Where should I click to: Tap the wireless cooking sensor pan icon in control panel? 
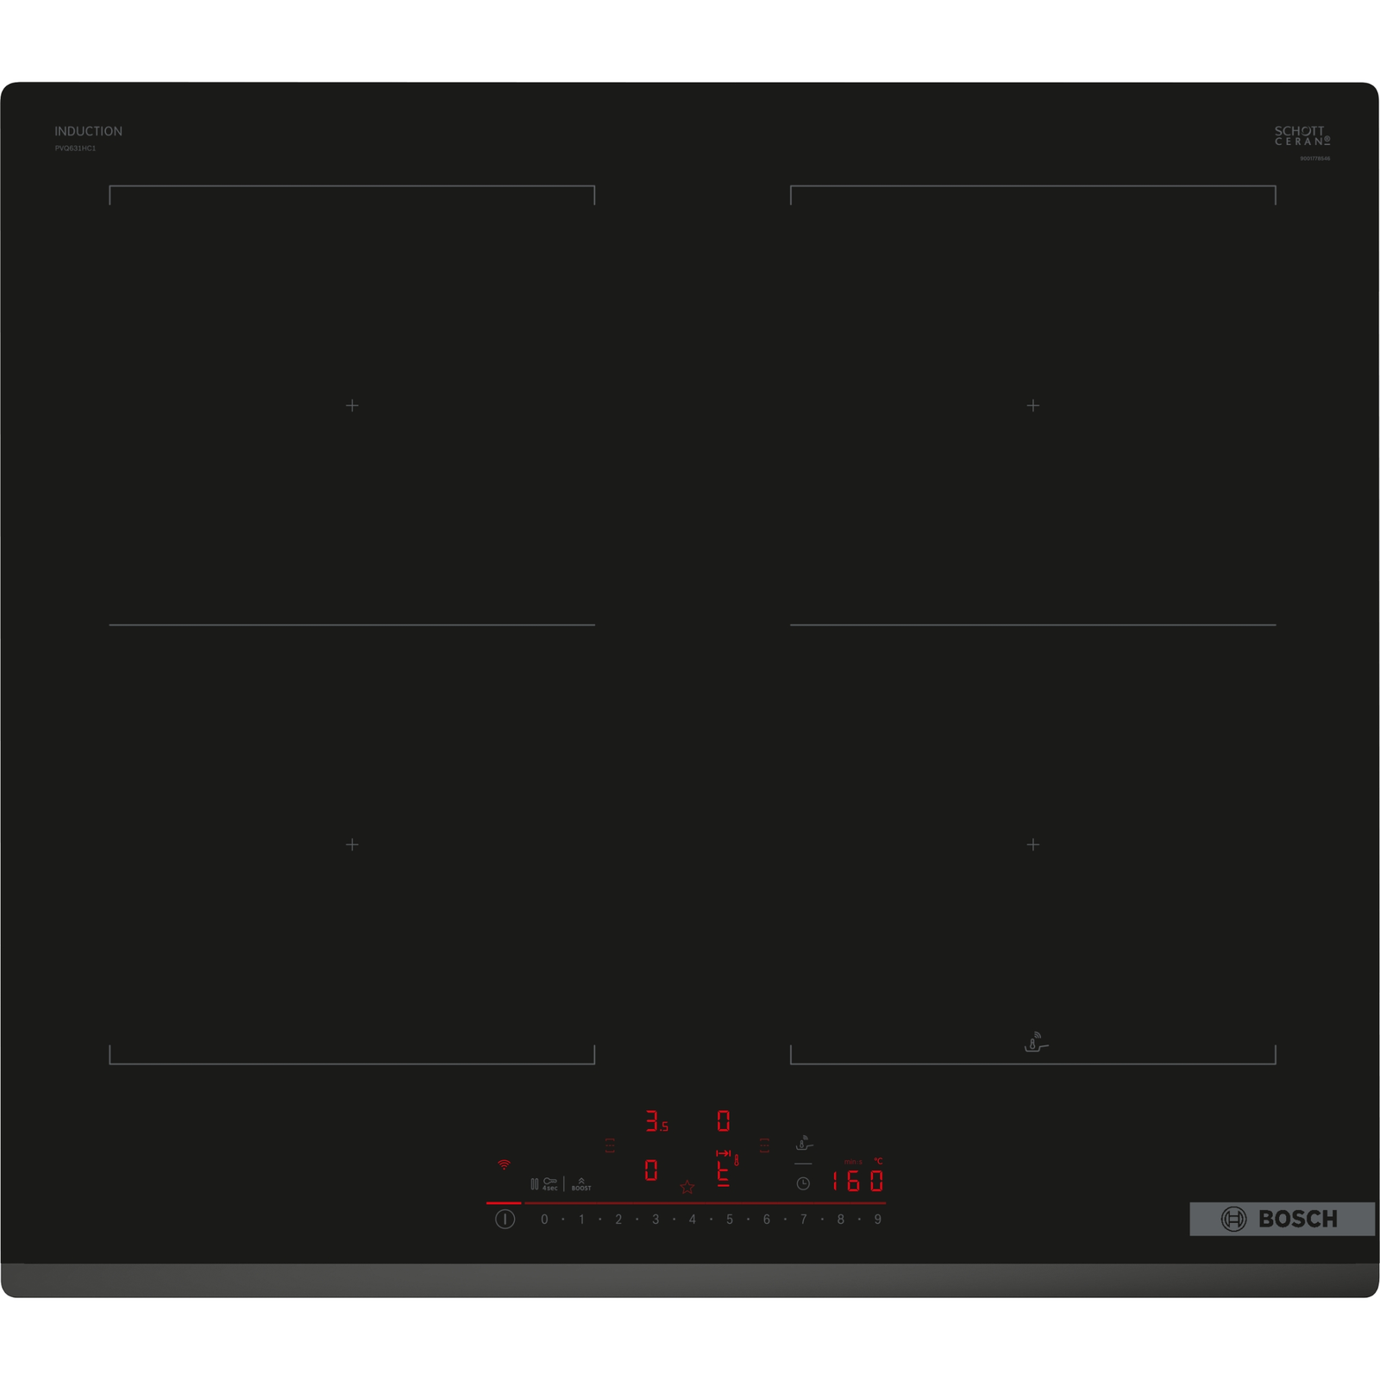tap(804, 1144)
